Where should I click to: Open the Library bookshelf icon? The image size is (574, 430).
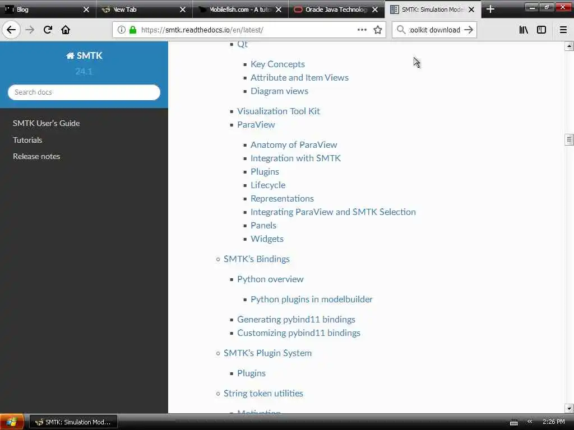(x=524, y=30)
